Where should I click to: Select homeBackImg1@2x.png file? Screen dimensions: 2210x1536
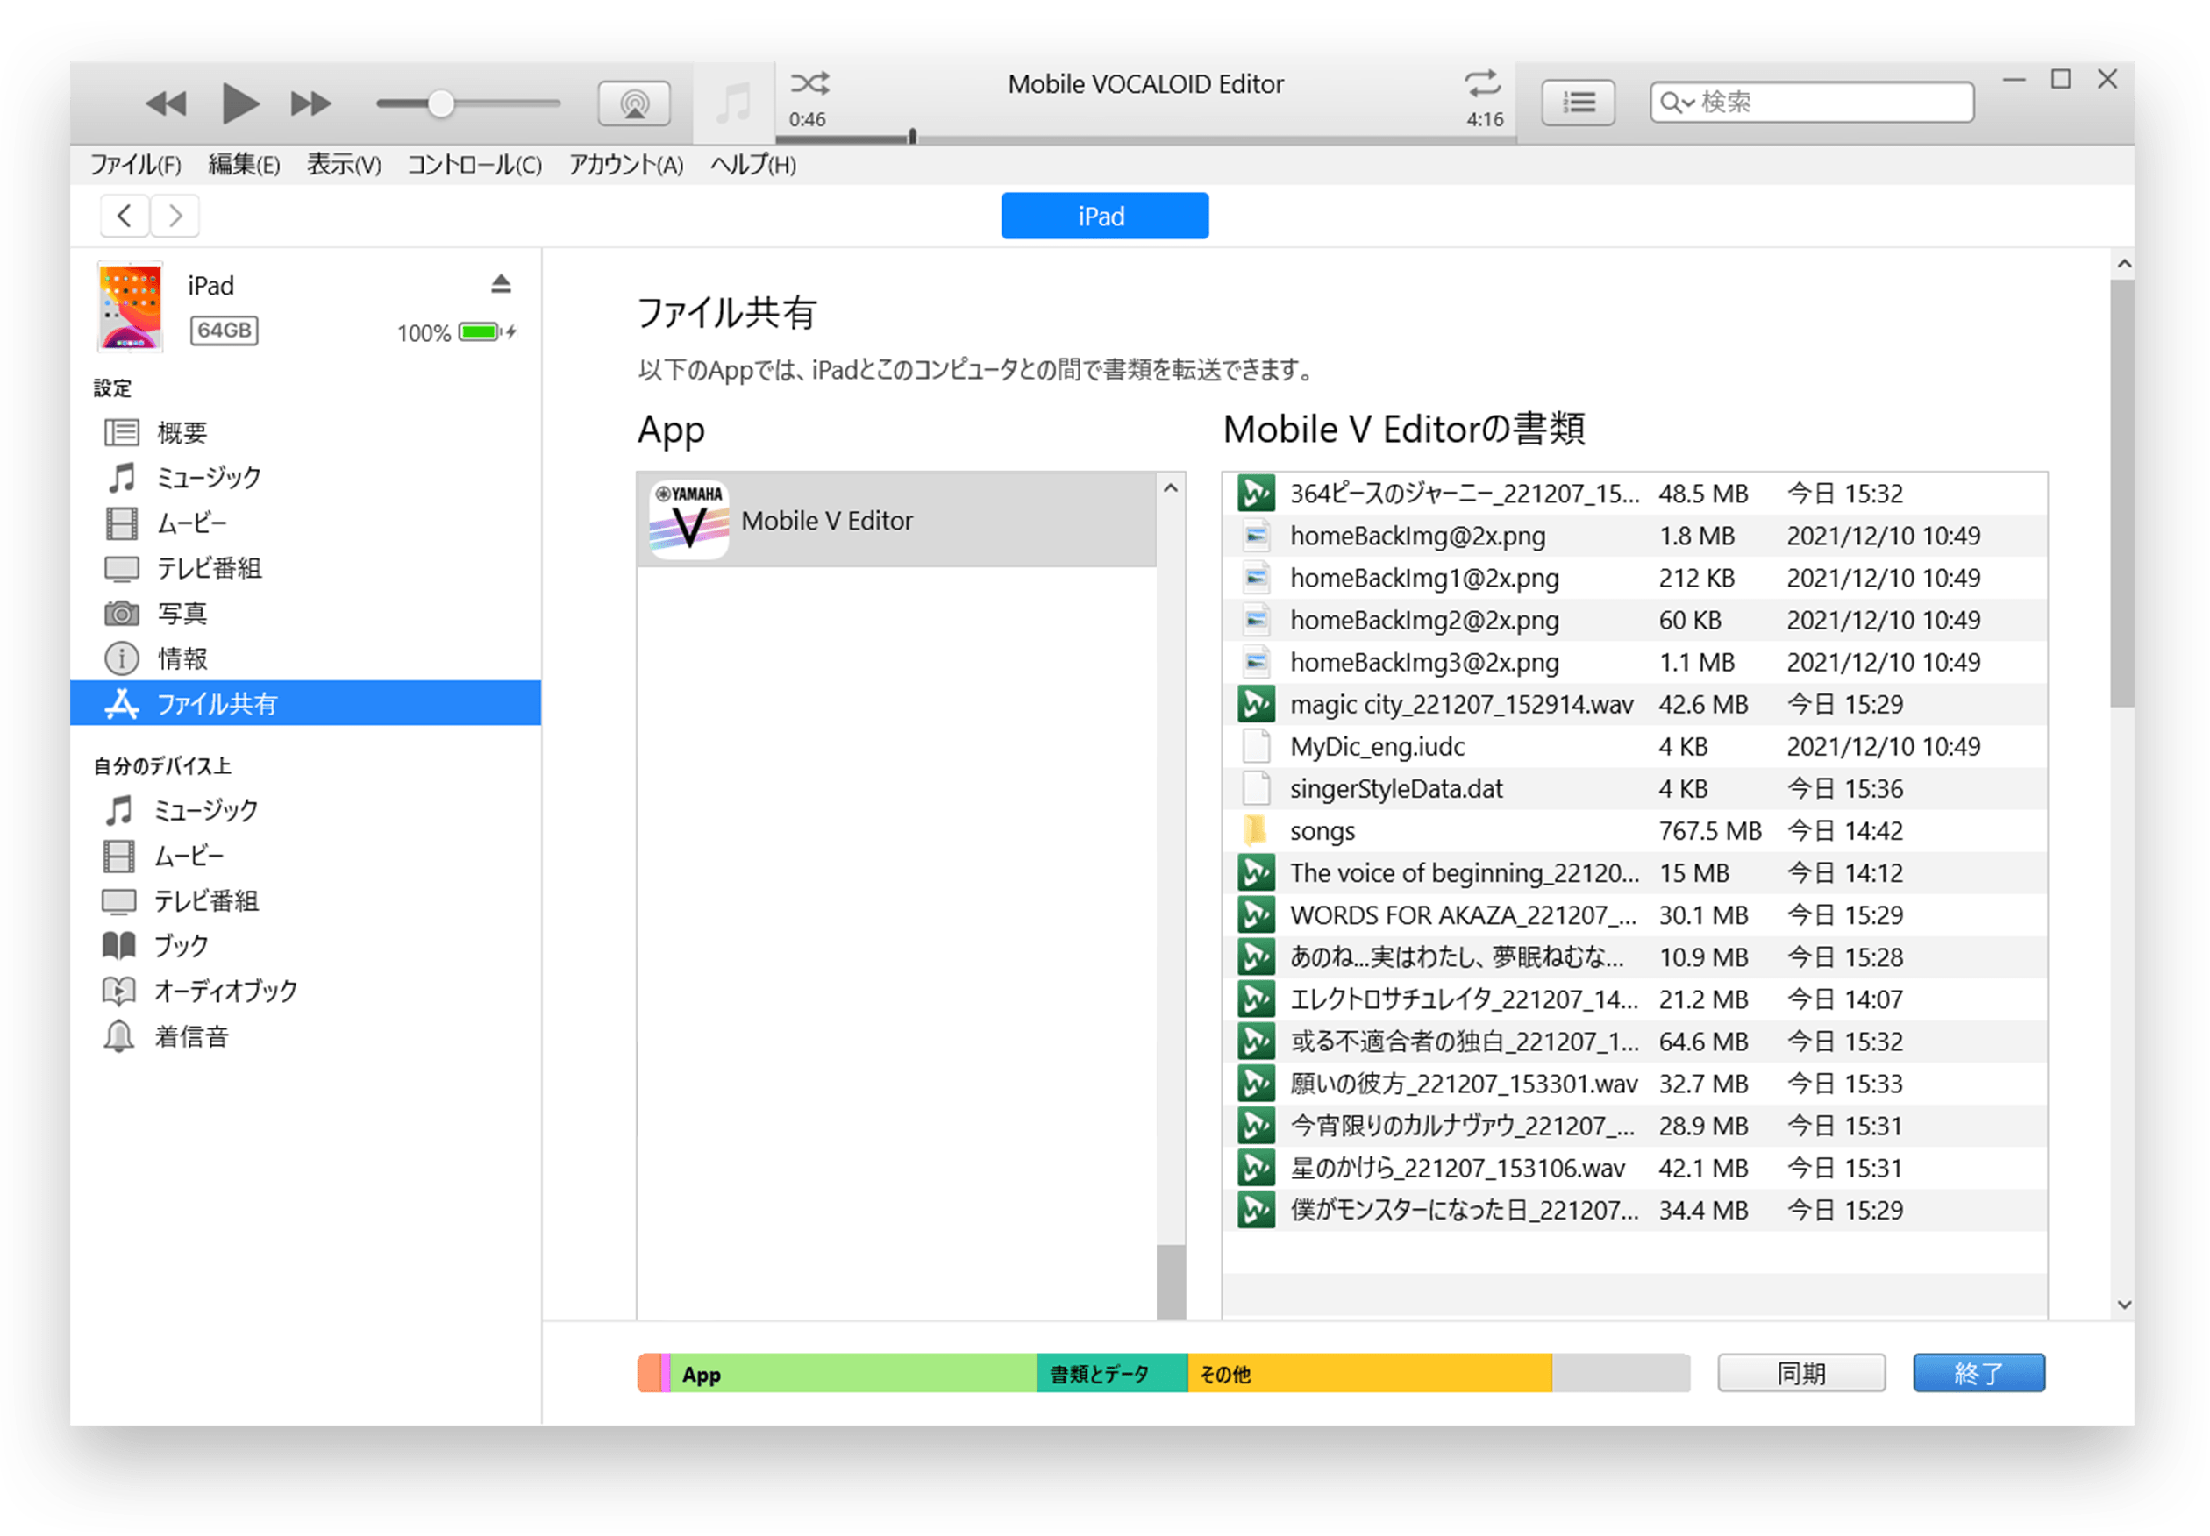click(x=1635, y=579)
